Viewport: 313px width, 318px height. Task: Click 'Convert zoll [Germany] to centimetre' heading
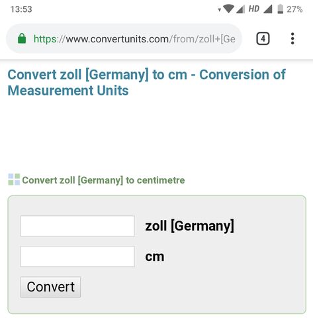[103, 180]
